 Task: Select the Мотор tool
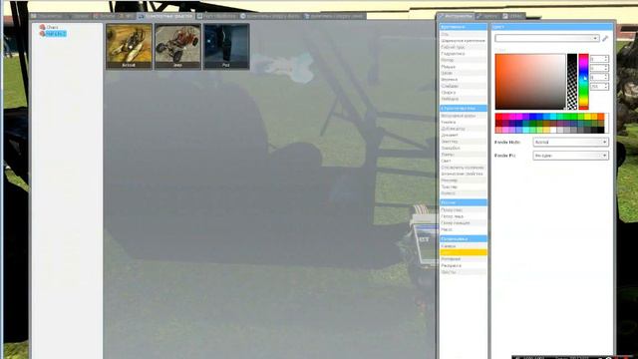[463, 60]
